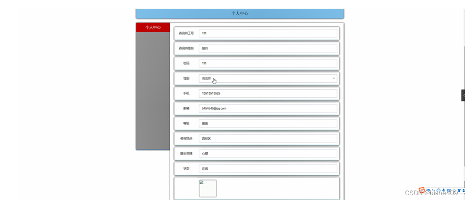Focus the 密码 input field
The height and width of the screenshot is (200, 465).
coord(268,63)
